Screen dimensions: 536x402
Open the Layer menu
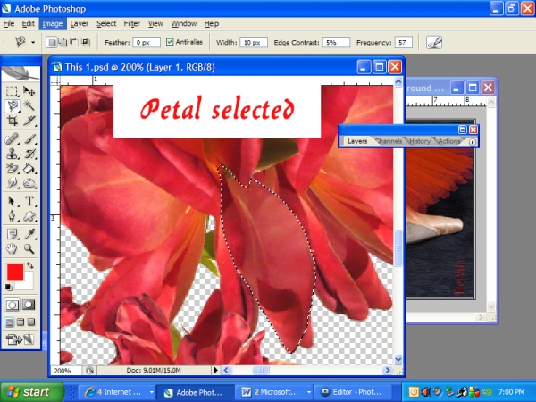coord(80,23)
